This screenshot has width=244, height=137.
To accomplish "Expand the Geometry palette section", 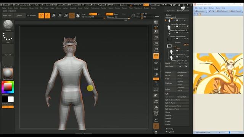I will 169,129.
